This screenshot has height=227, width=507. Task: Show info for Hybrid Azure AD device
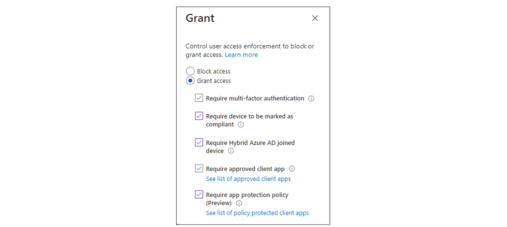pos(230,151)
